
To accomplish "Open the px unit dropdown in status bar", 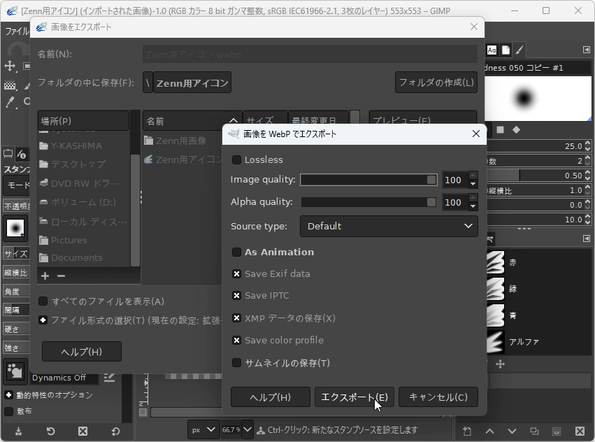I will point(203,430).
